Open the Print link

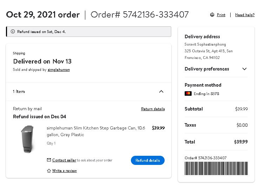221,15
